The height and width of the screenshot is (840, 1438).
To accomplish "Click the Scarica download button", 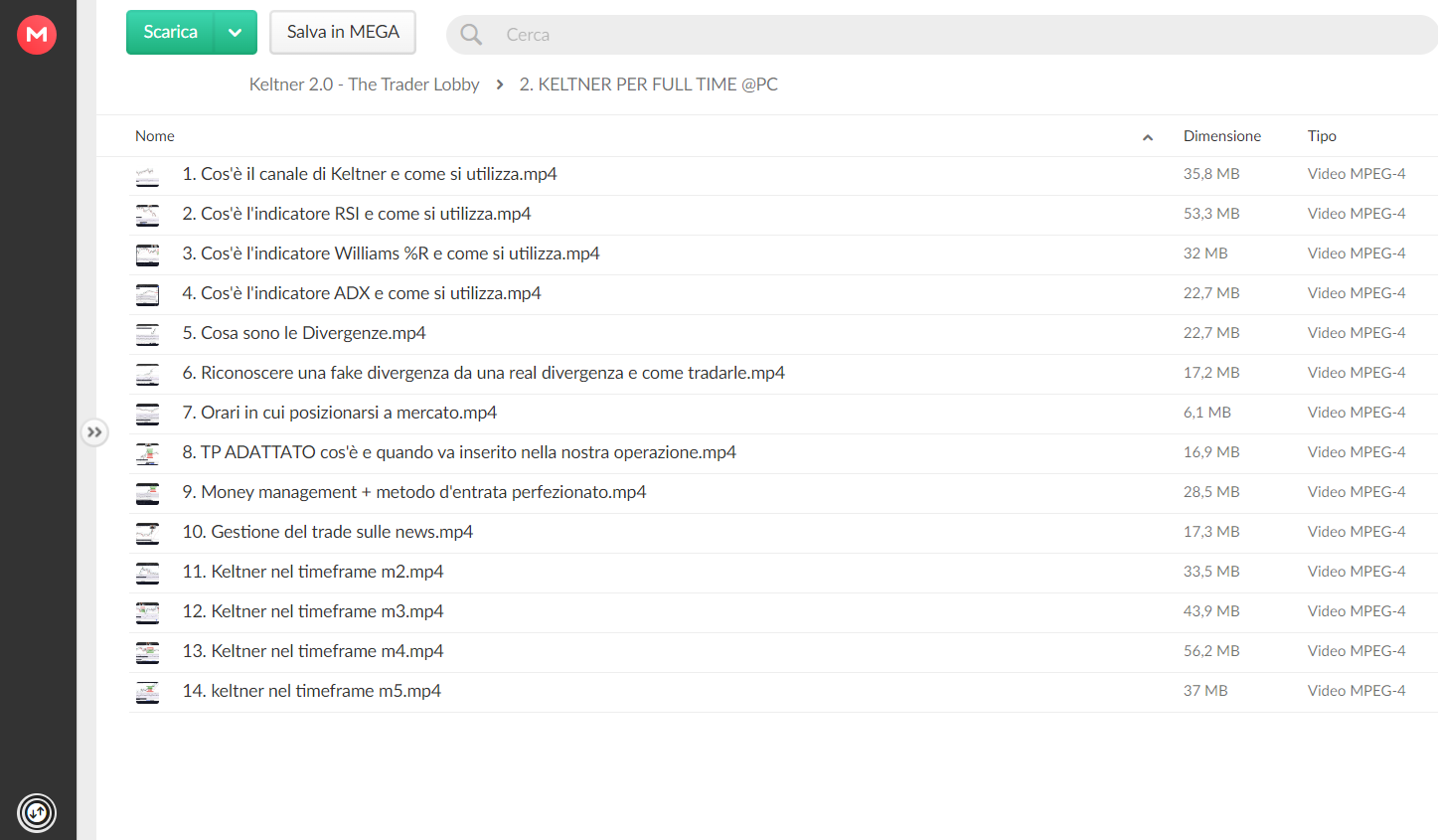I will point(171,33).
